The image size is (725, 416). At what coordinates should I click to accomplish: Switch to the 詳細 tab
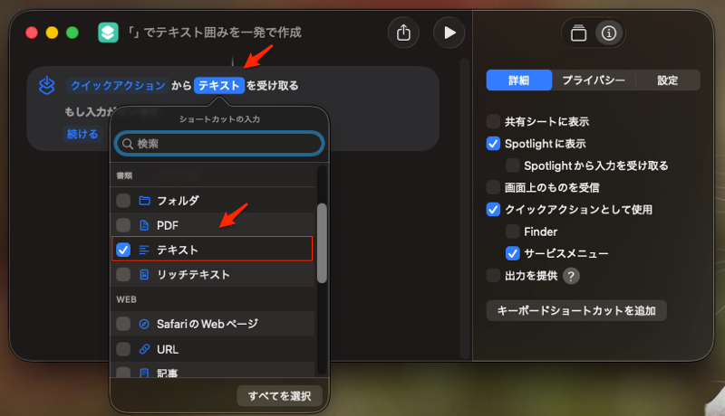tap(518, 80)
